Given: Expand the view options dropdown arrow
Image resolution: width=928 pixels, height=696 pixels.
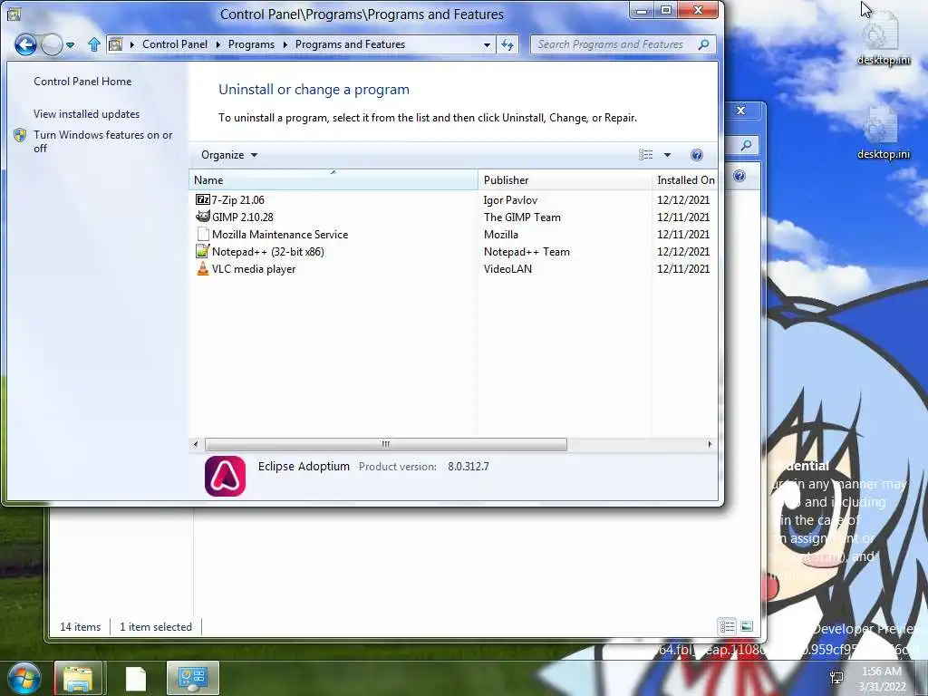Looking at the screenshot, I should pos(667,155).
